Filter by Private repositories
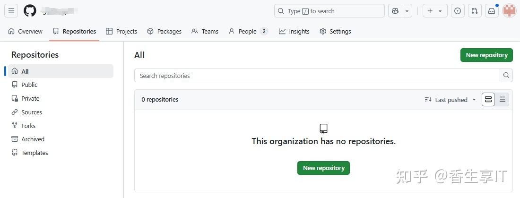The height and width of the screenshot is (198, 520). pos(30,99)
